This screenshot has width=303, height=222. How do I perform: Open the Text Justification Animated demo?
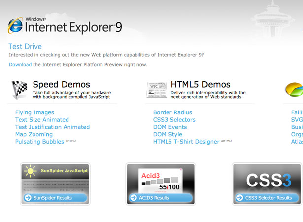click(x=52, y=127)
